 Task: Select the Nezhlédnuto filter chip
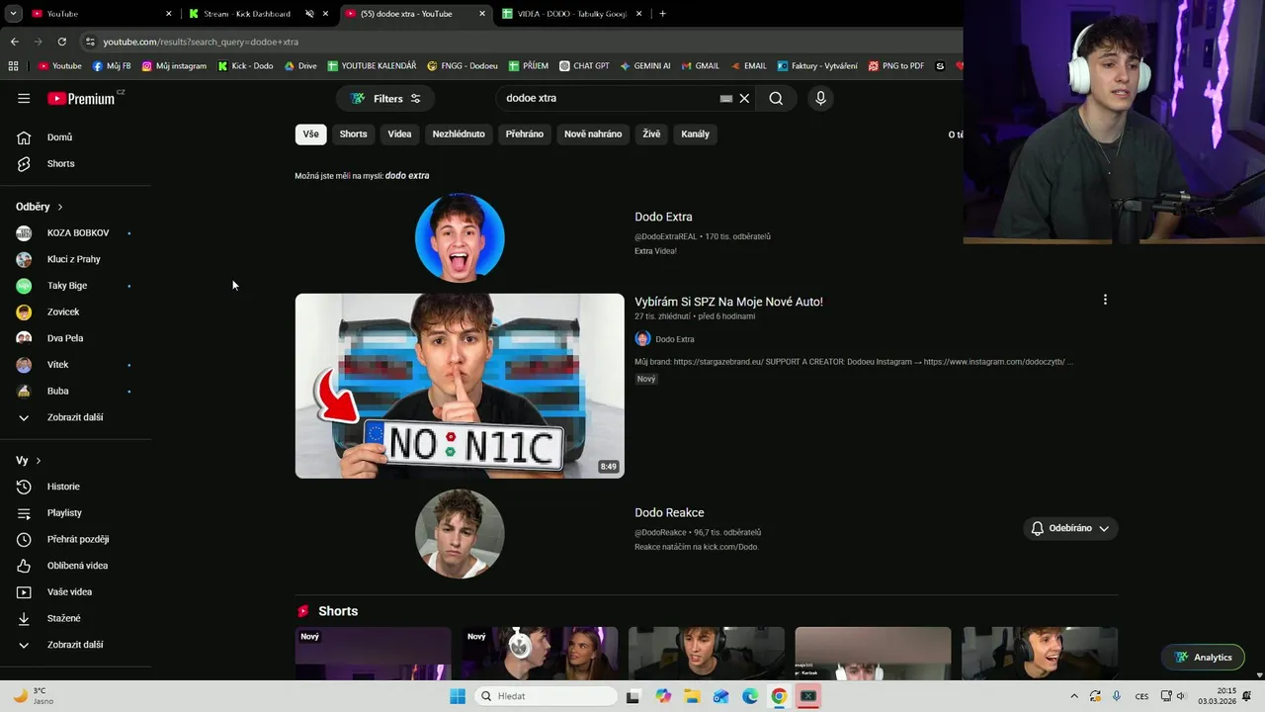(x=459, y=134)
